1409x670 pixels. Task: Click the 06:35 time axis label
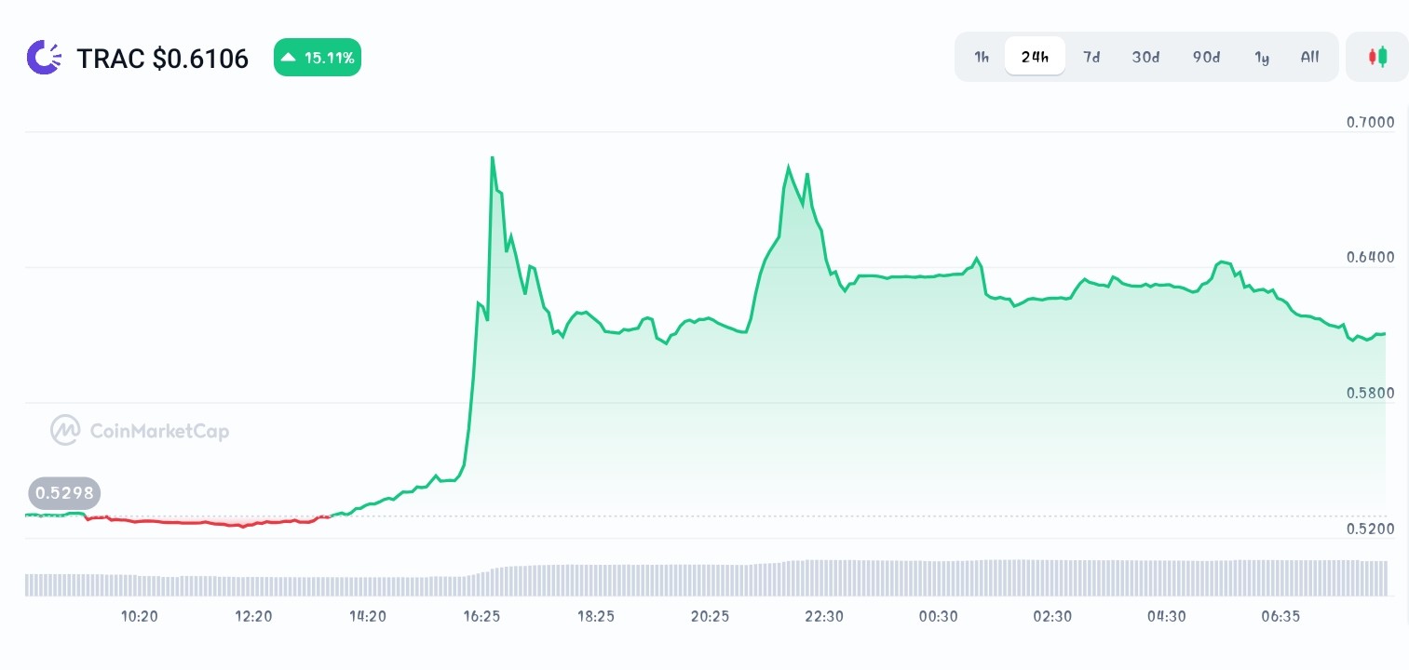(1280, 616)
